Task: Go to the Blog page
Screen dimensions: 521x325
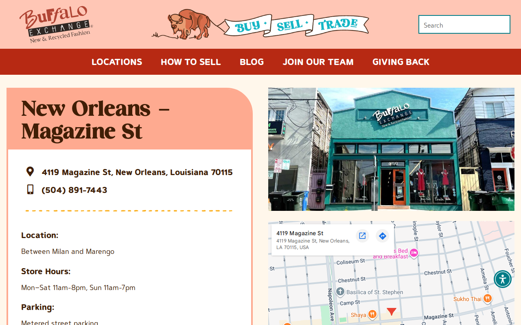Action: (x=252, y=62)
